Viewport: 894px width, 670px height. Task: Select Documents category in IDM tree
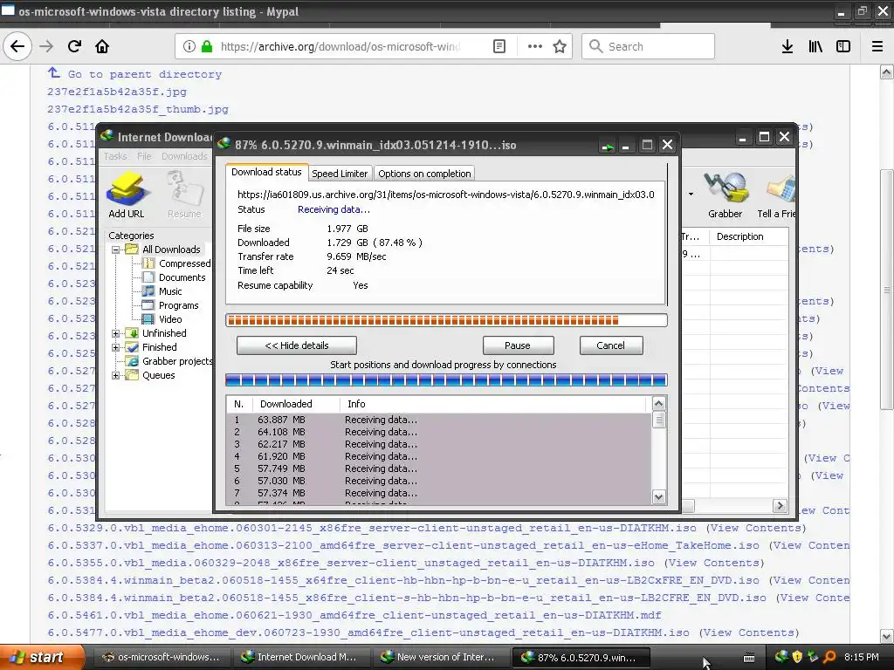coord(182,277)
